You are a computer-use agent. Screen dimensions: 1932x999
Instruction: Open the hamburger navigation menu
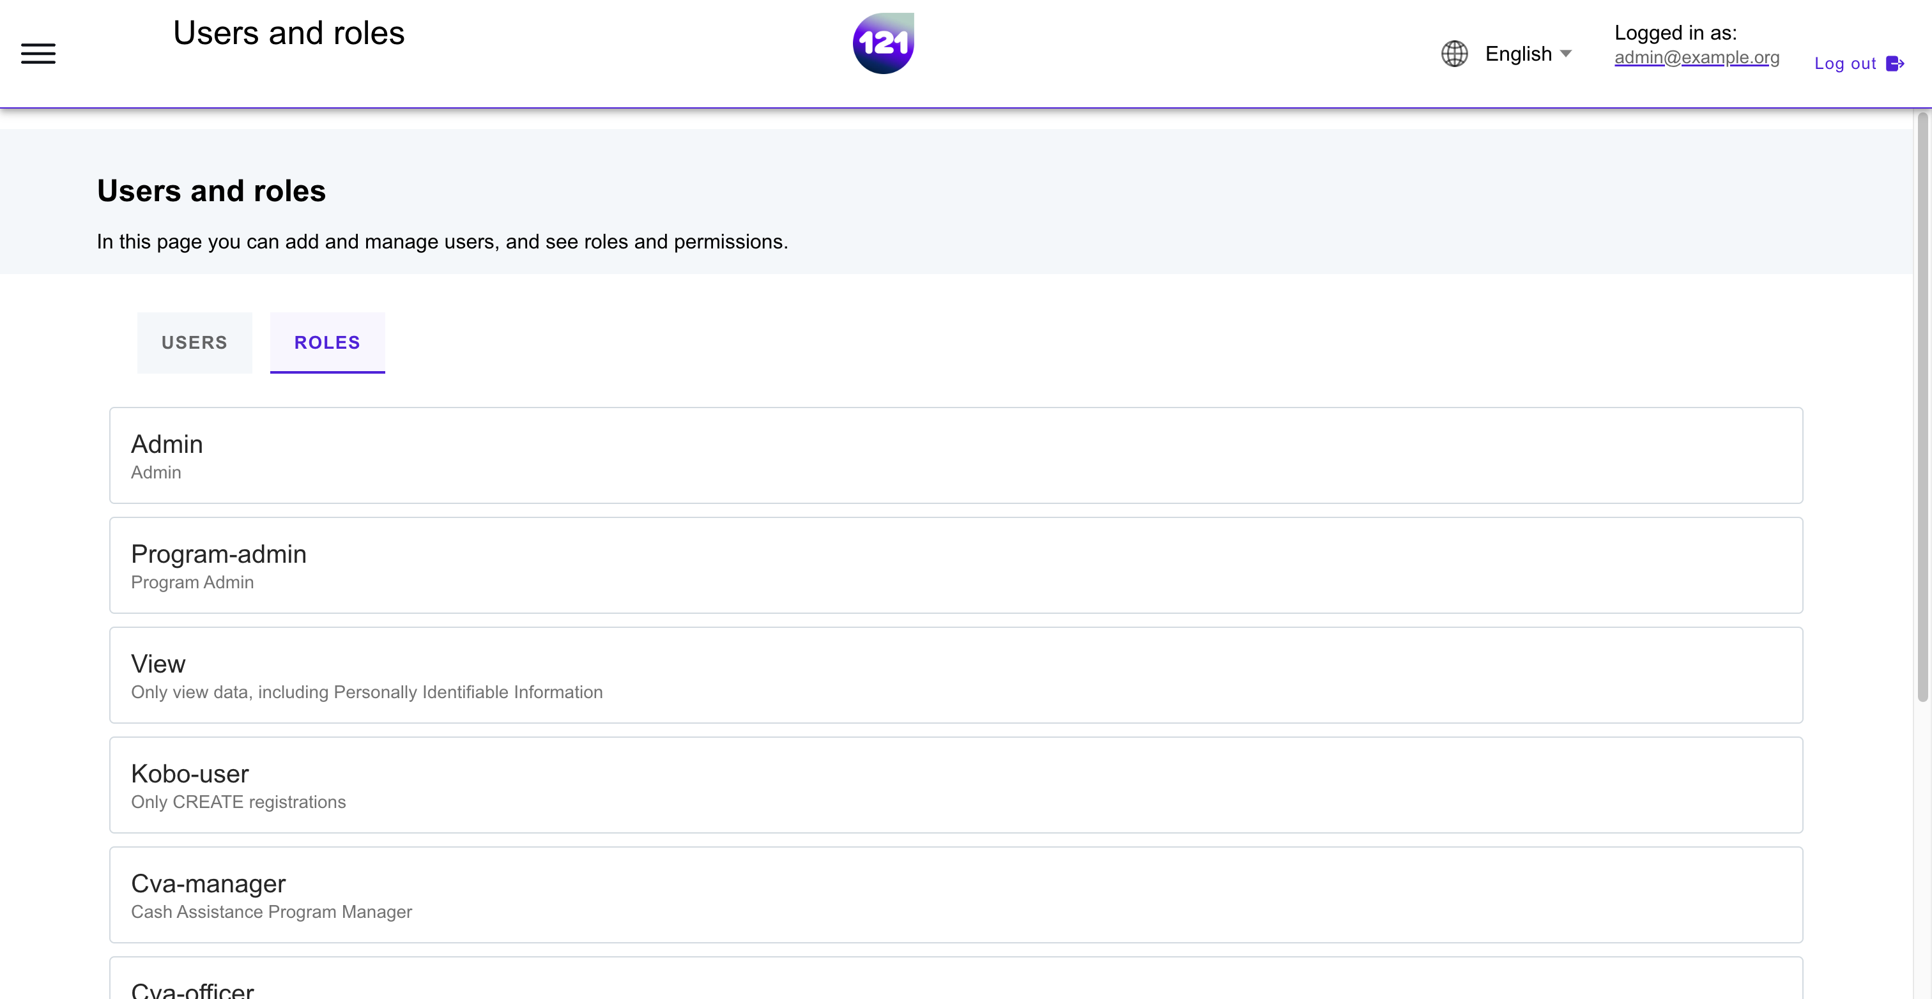point(38,53)
